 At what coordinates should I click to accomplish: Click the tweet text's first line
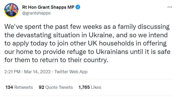tap(87, 27)
